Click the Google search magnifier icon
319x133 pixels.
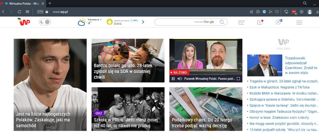[222, 22]
